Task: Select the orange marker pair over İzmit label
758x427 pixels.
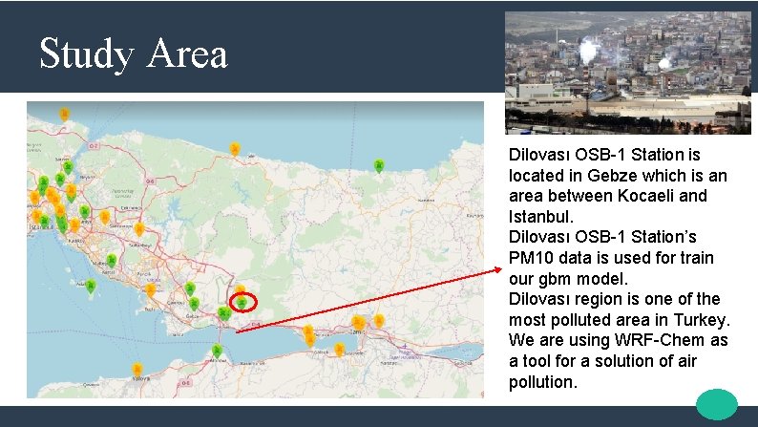Action: pyautogui.click(x=358, y=322)
